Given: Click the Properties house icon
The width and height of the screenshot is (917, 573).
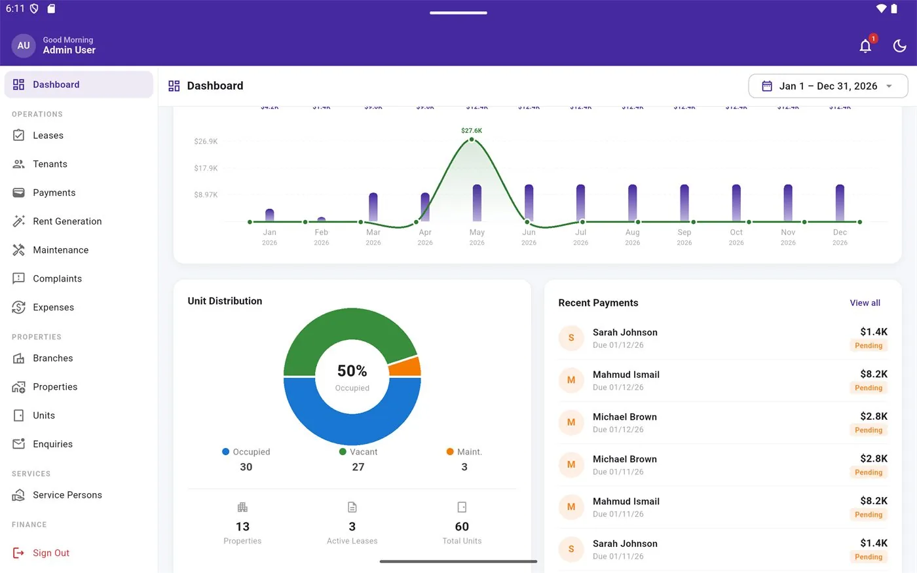Looking at the screenshot, I should point(19,387).
